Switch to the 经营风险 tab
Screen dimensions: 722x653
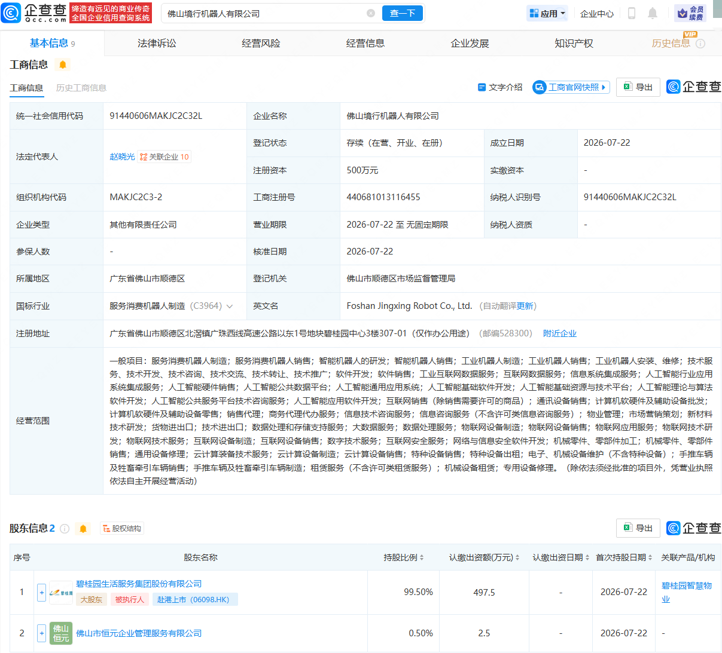tap(261, 43)
